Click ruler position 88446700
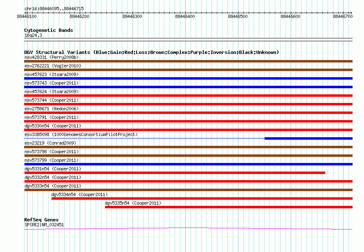Image resolution: width=364 pixels, height=252 pixels. tap(343, 16)
